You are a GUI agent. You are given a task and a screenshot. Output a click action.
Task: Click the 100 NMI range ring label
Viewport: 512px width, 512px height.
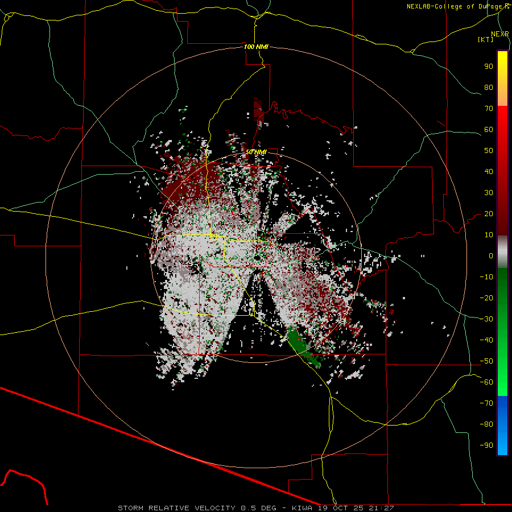click(256, 47)
